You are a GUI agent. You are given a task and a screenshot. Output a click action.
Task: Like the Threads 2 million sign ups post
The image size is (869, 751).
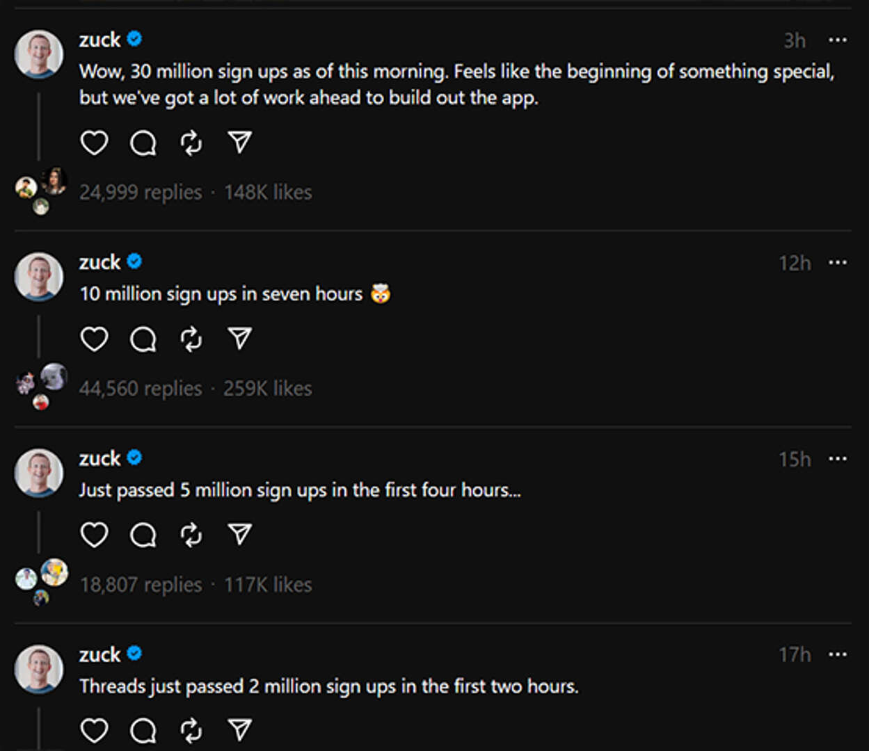tap(94, 731)
